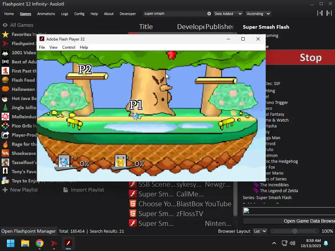Click The Incredibles purple tag icon
Viewport: 335px width, 251px height.
coord(256,185)
